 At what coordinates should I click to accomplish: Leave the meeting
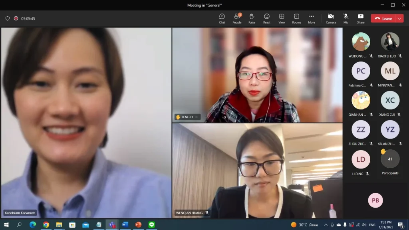click(383, 18)
